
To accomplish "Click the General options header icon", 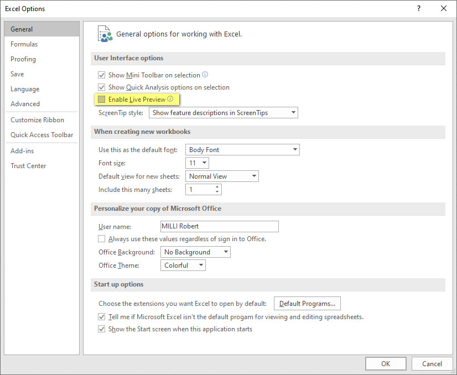I will click(105, 34).
